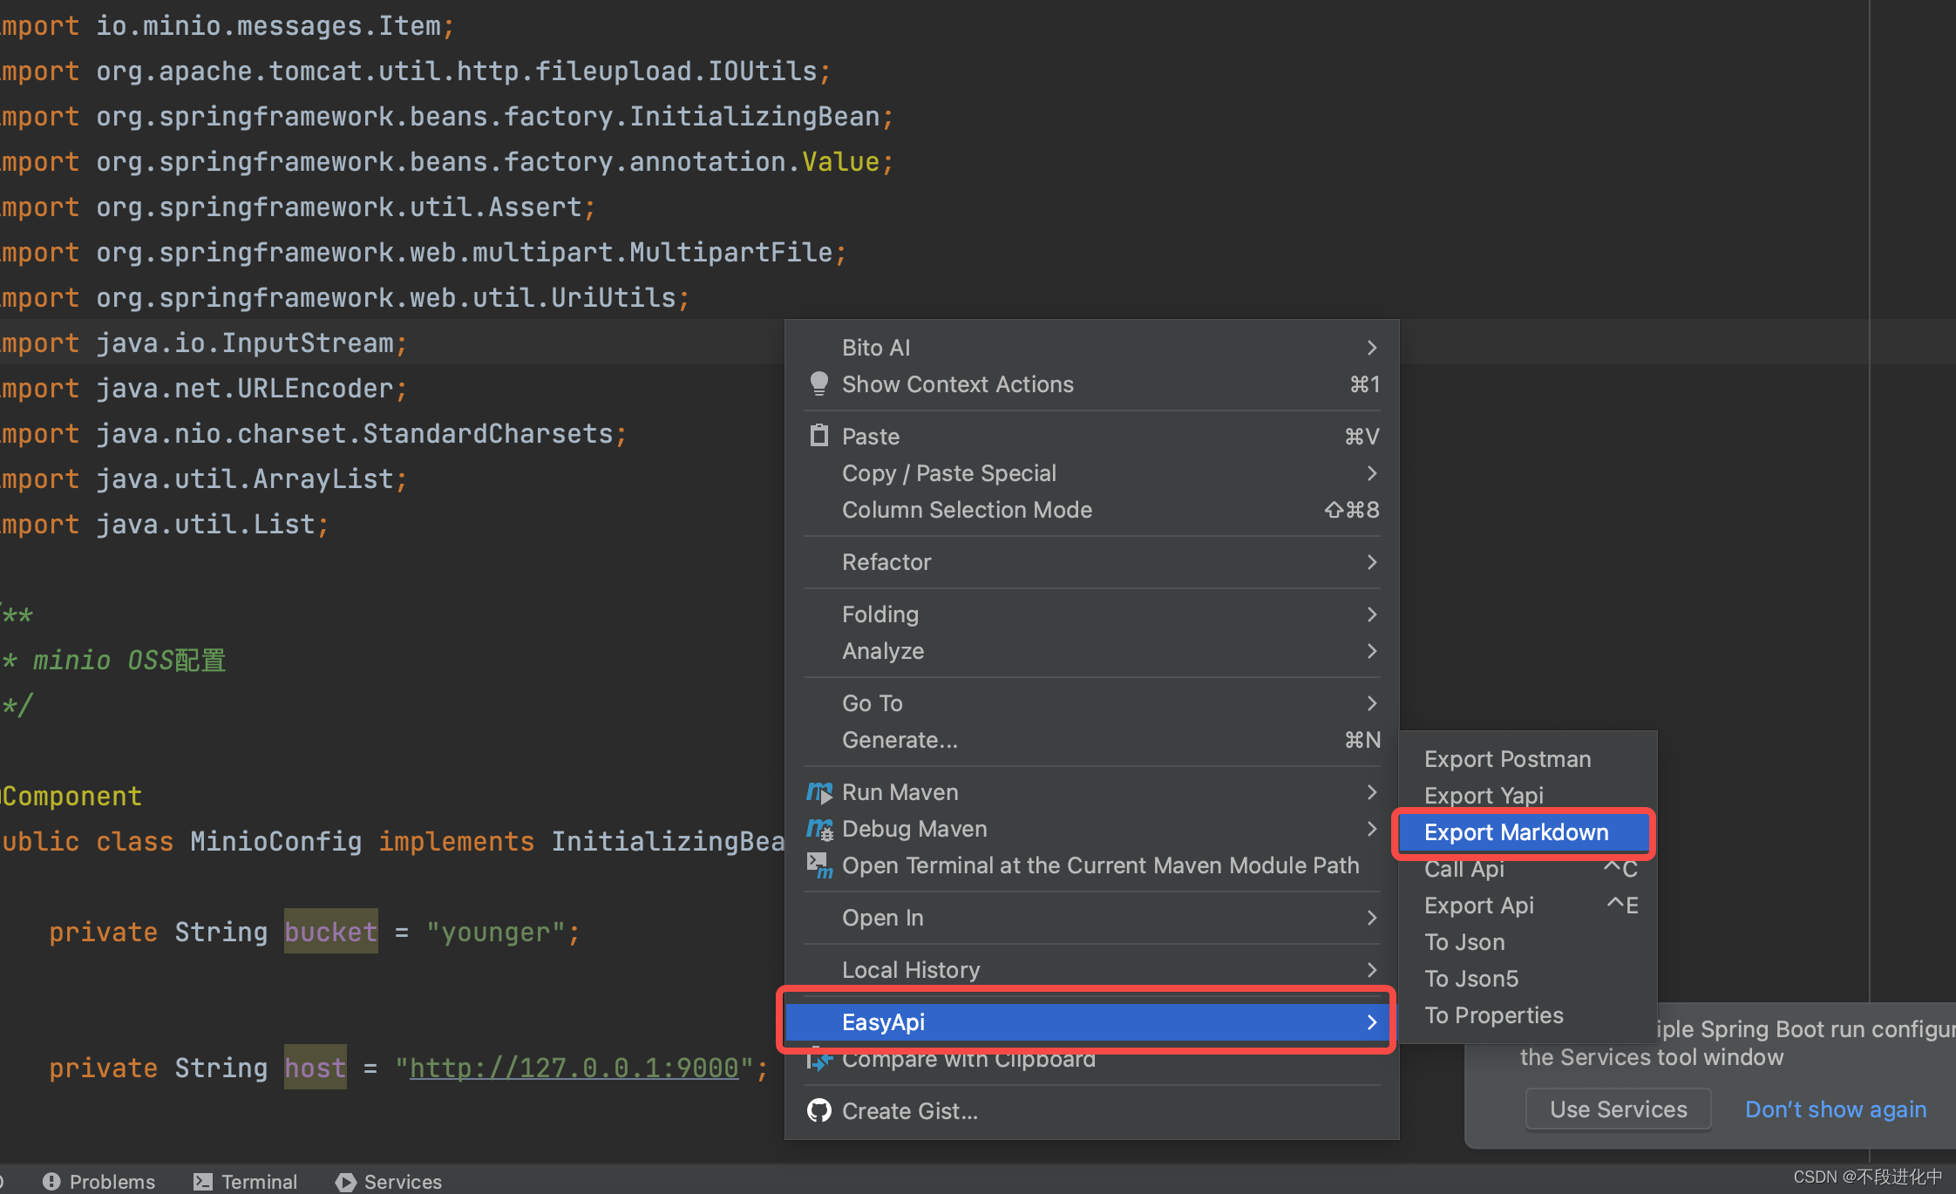This screenshot has width=1956, height=1194.
Task: Expand the Local History submenu arrow
Action: click(x=1371, y=969)
